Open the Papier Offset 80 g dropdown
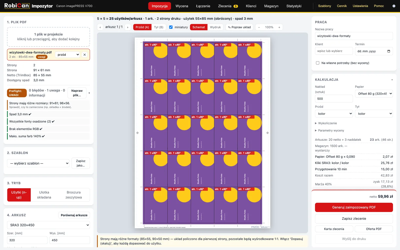The width and height of the screenshot is (400, 250). [x=374, y=94]
